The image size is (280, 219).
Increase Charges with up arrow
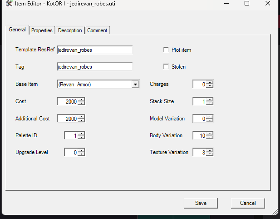click(x=210, y=82)
